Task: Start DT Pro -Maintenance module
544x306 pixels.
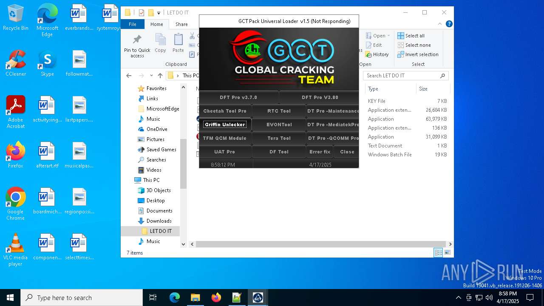Action: [333, 111]
